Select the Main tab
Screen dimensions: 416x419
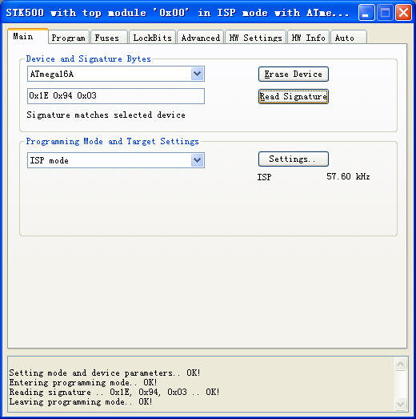(x=28, y=36)
